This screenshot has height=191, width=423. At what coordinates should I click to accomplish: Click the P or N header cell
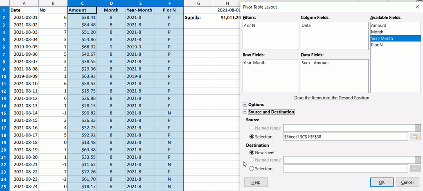tap(169, 10)
